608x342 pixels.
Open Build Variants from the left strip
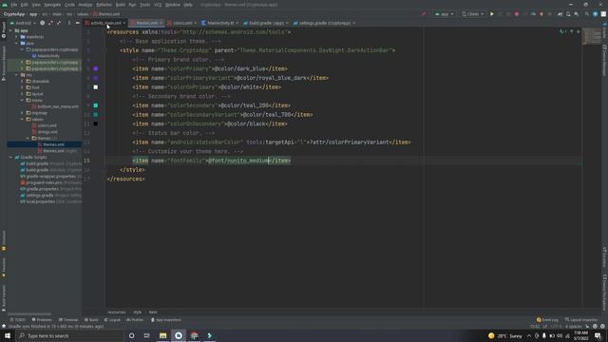tap(4, 297)
